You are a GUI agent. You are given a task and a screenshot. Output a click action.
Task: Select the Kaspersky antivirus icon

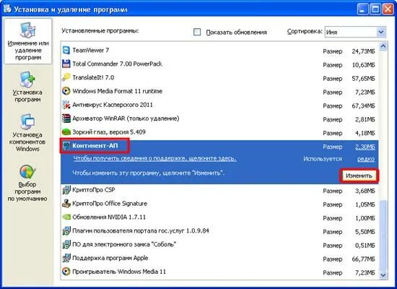point(66,105)
